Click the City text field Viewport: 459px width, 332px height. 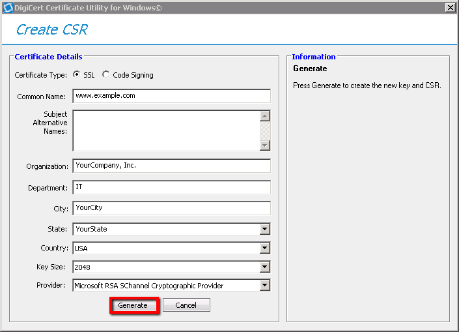point(171,208)
